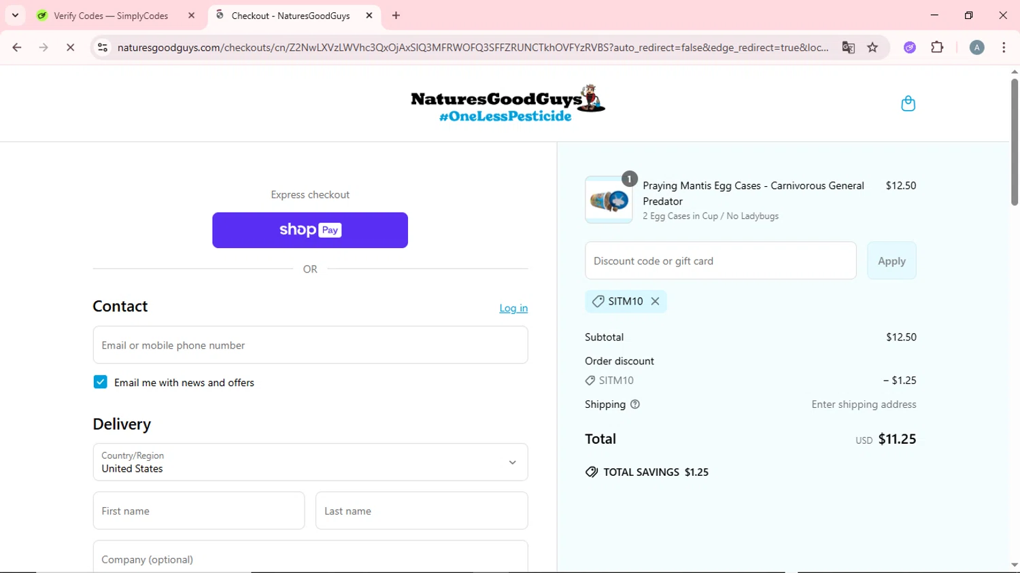Go back to previous page
The height and width of the screenshot is (573, 1020).
pyautogui.click(x=17, y=48)
